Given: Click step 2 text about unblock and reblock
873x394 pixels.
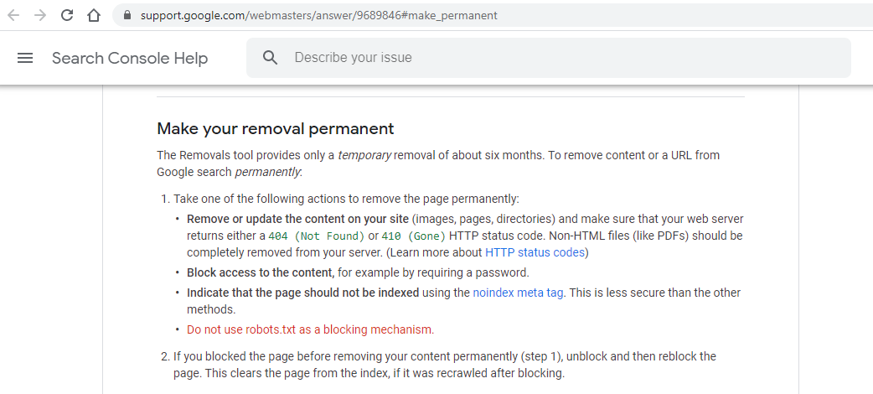Looking at the screenshot, I should (x=444, y=365).
